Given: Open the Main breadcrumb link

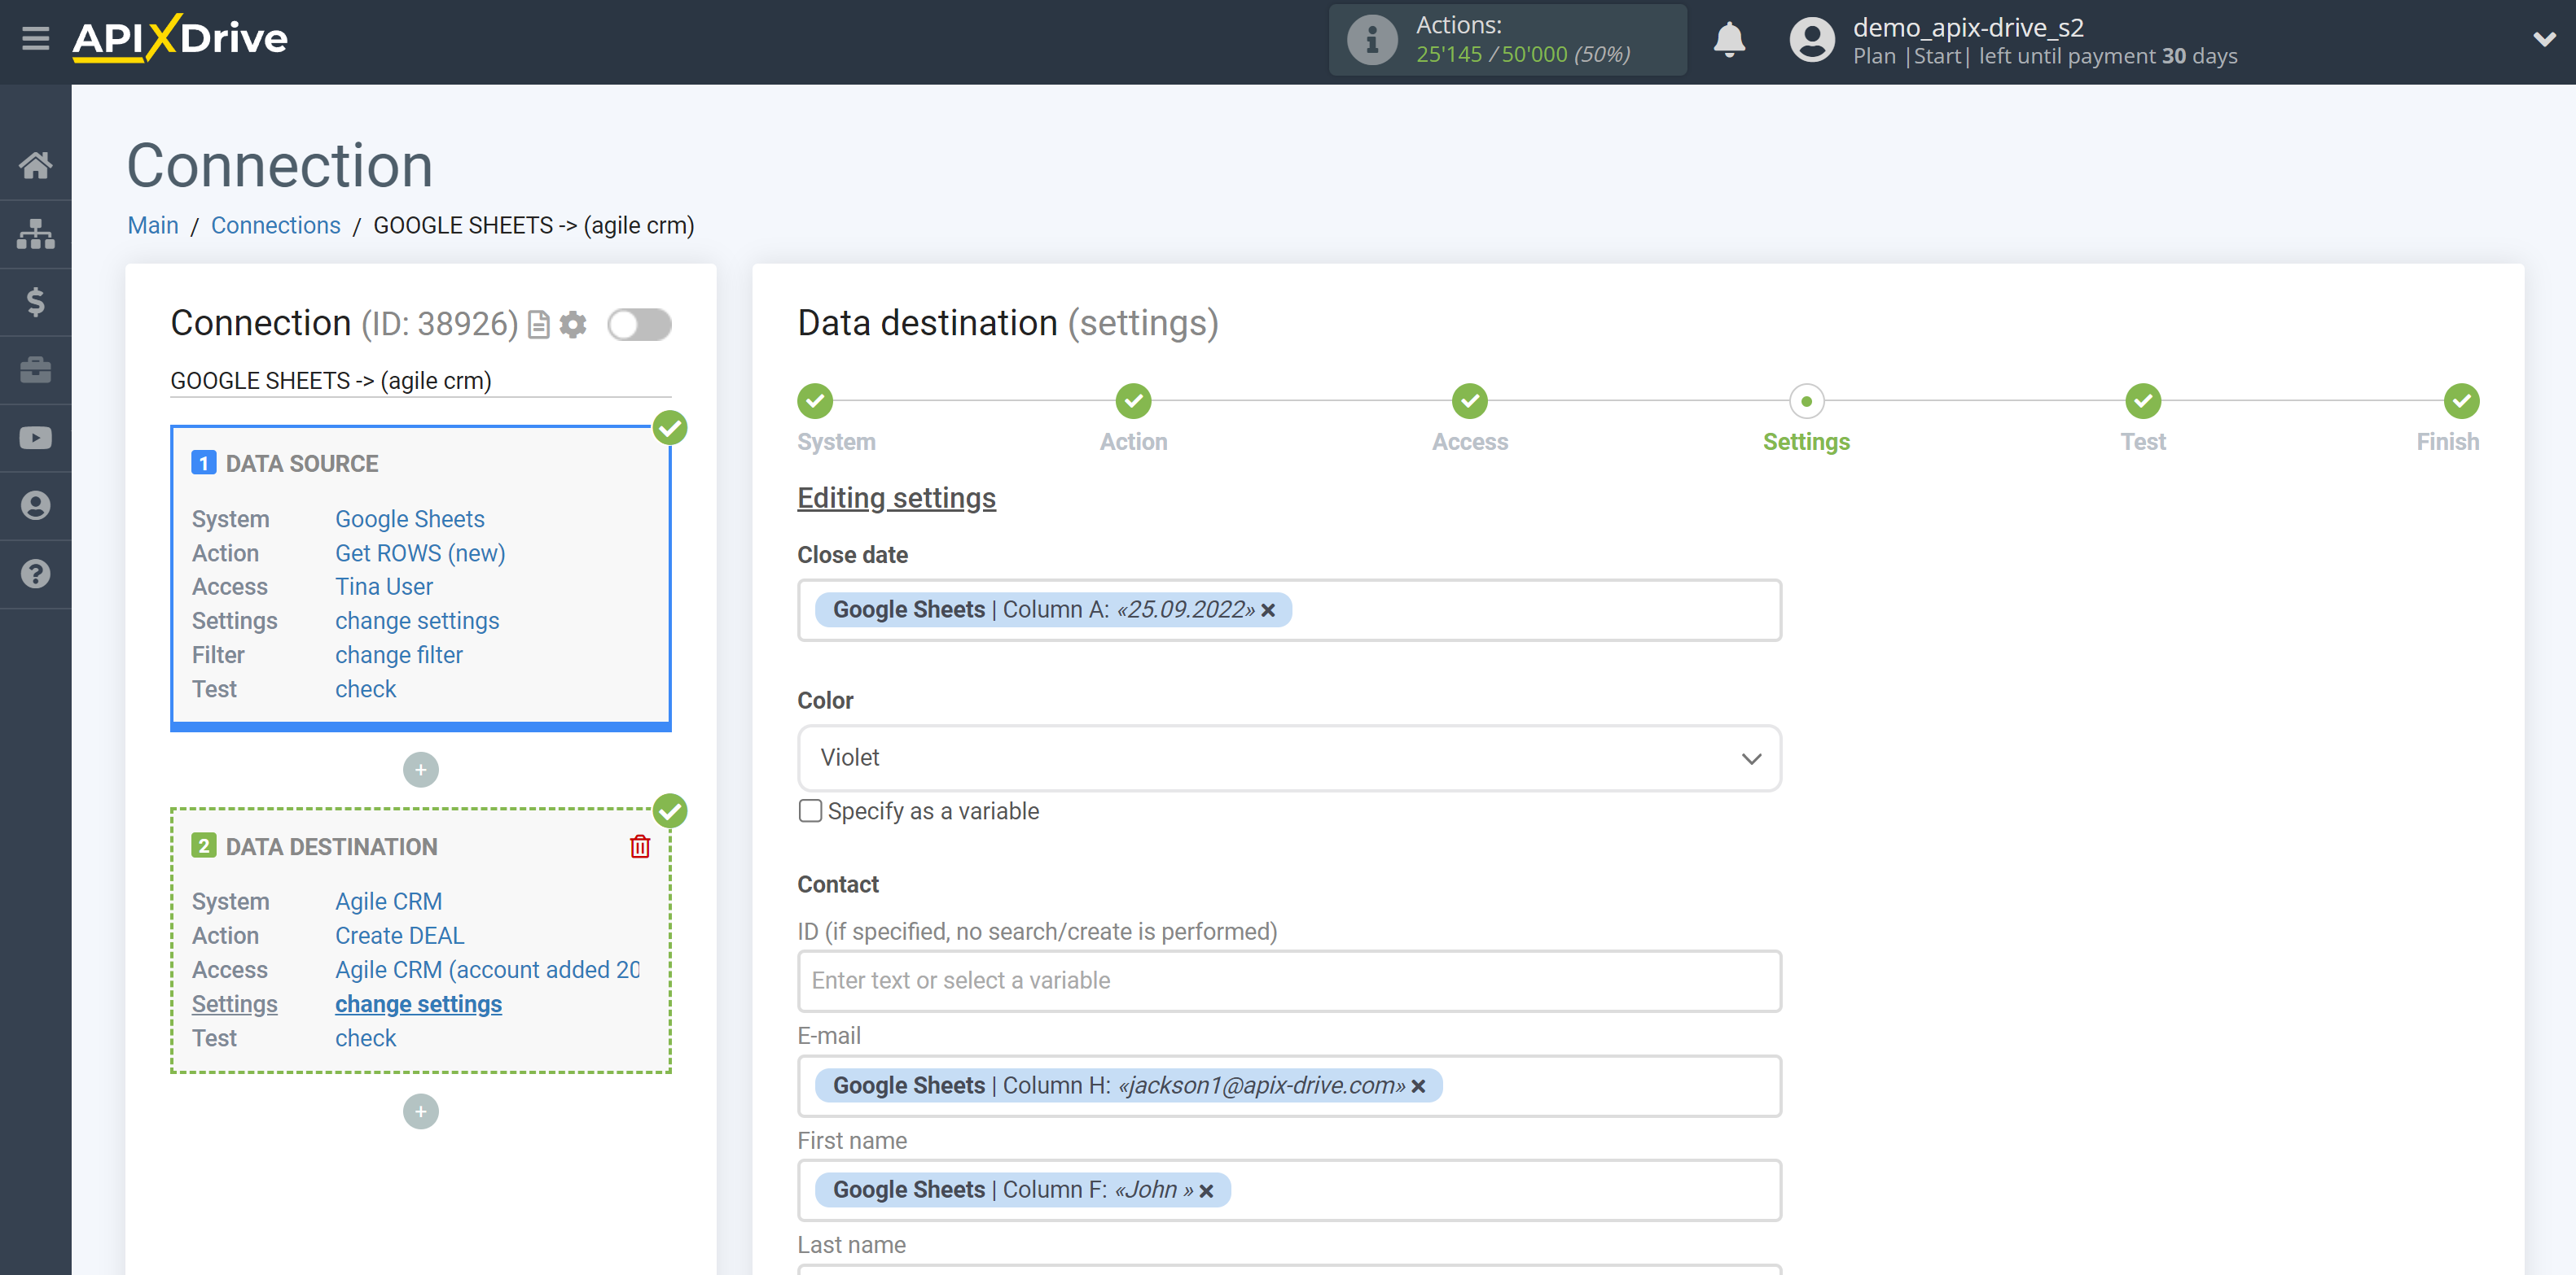Looking at the screenshot, I should coord(153,226).
